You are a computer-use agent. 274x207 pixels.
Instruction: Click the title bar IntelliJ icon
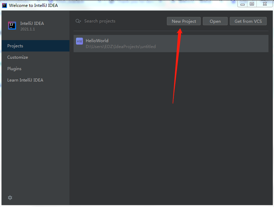[x=4, y=6]
